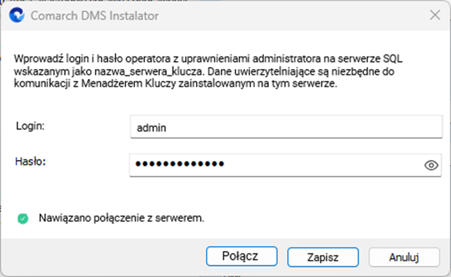
Task: Place cursor on the "admin" text
Action: (x=152, y=128)
